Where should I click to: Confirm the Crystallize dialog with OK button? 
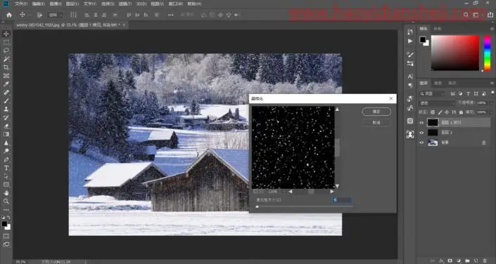pos(376,112)
